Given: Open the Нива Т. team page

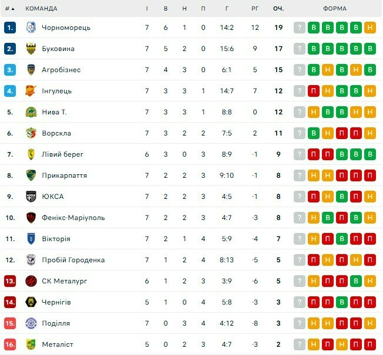Looking at the screenshot, I should (x=54, y=112).
